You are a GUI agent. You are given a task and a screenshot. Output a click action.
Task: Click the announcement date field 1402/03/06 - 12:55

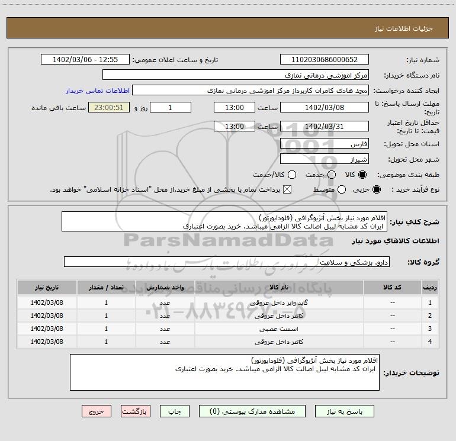tap(85, 59)
